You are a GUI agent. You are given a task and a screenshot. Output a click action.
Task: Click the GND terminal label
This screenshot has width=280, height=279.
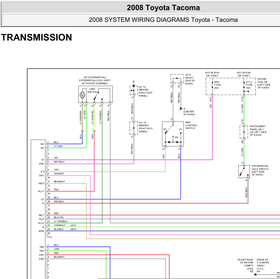41,164
